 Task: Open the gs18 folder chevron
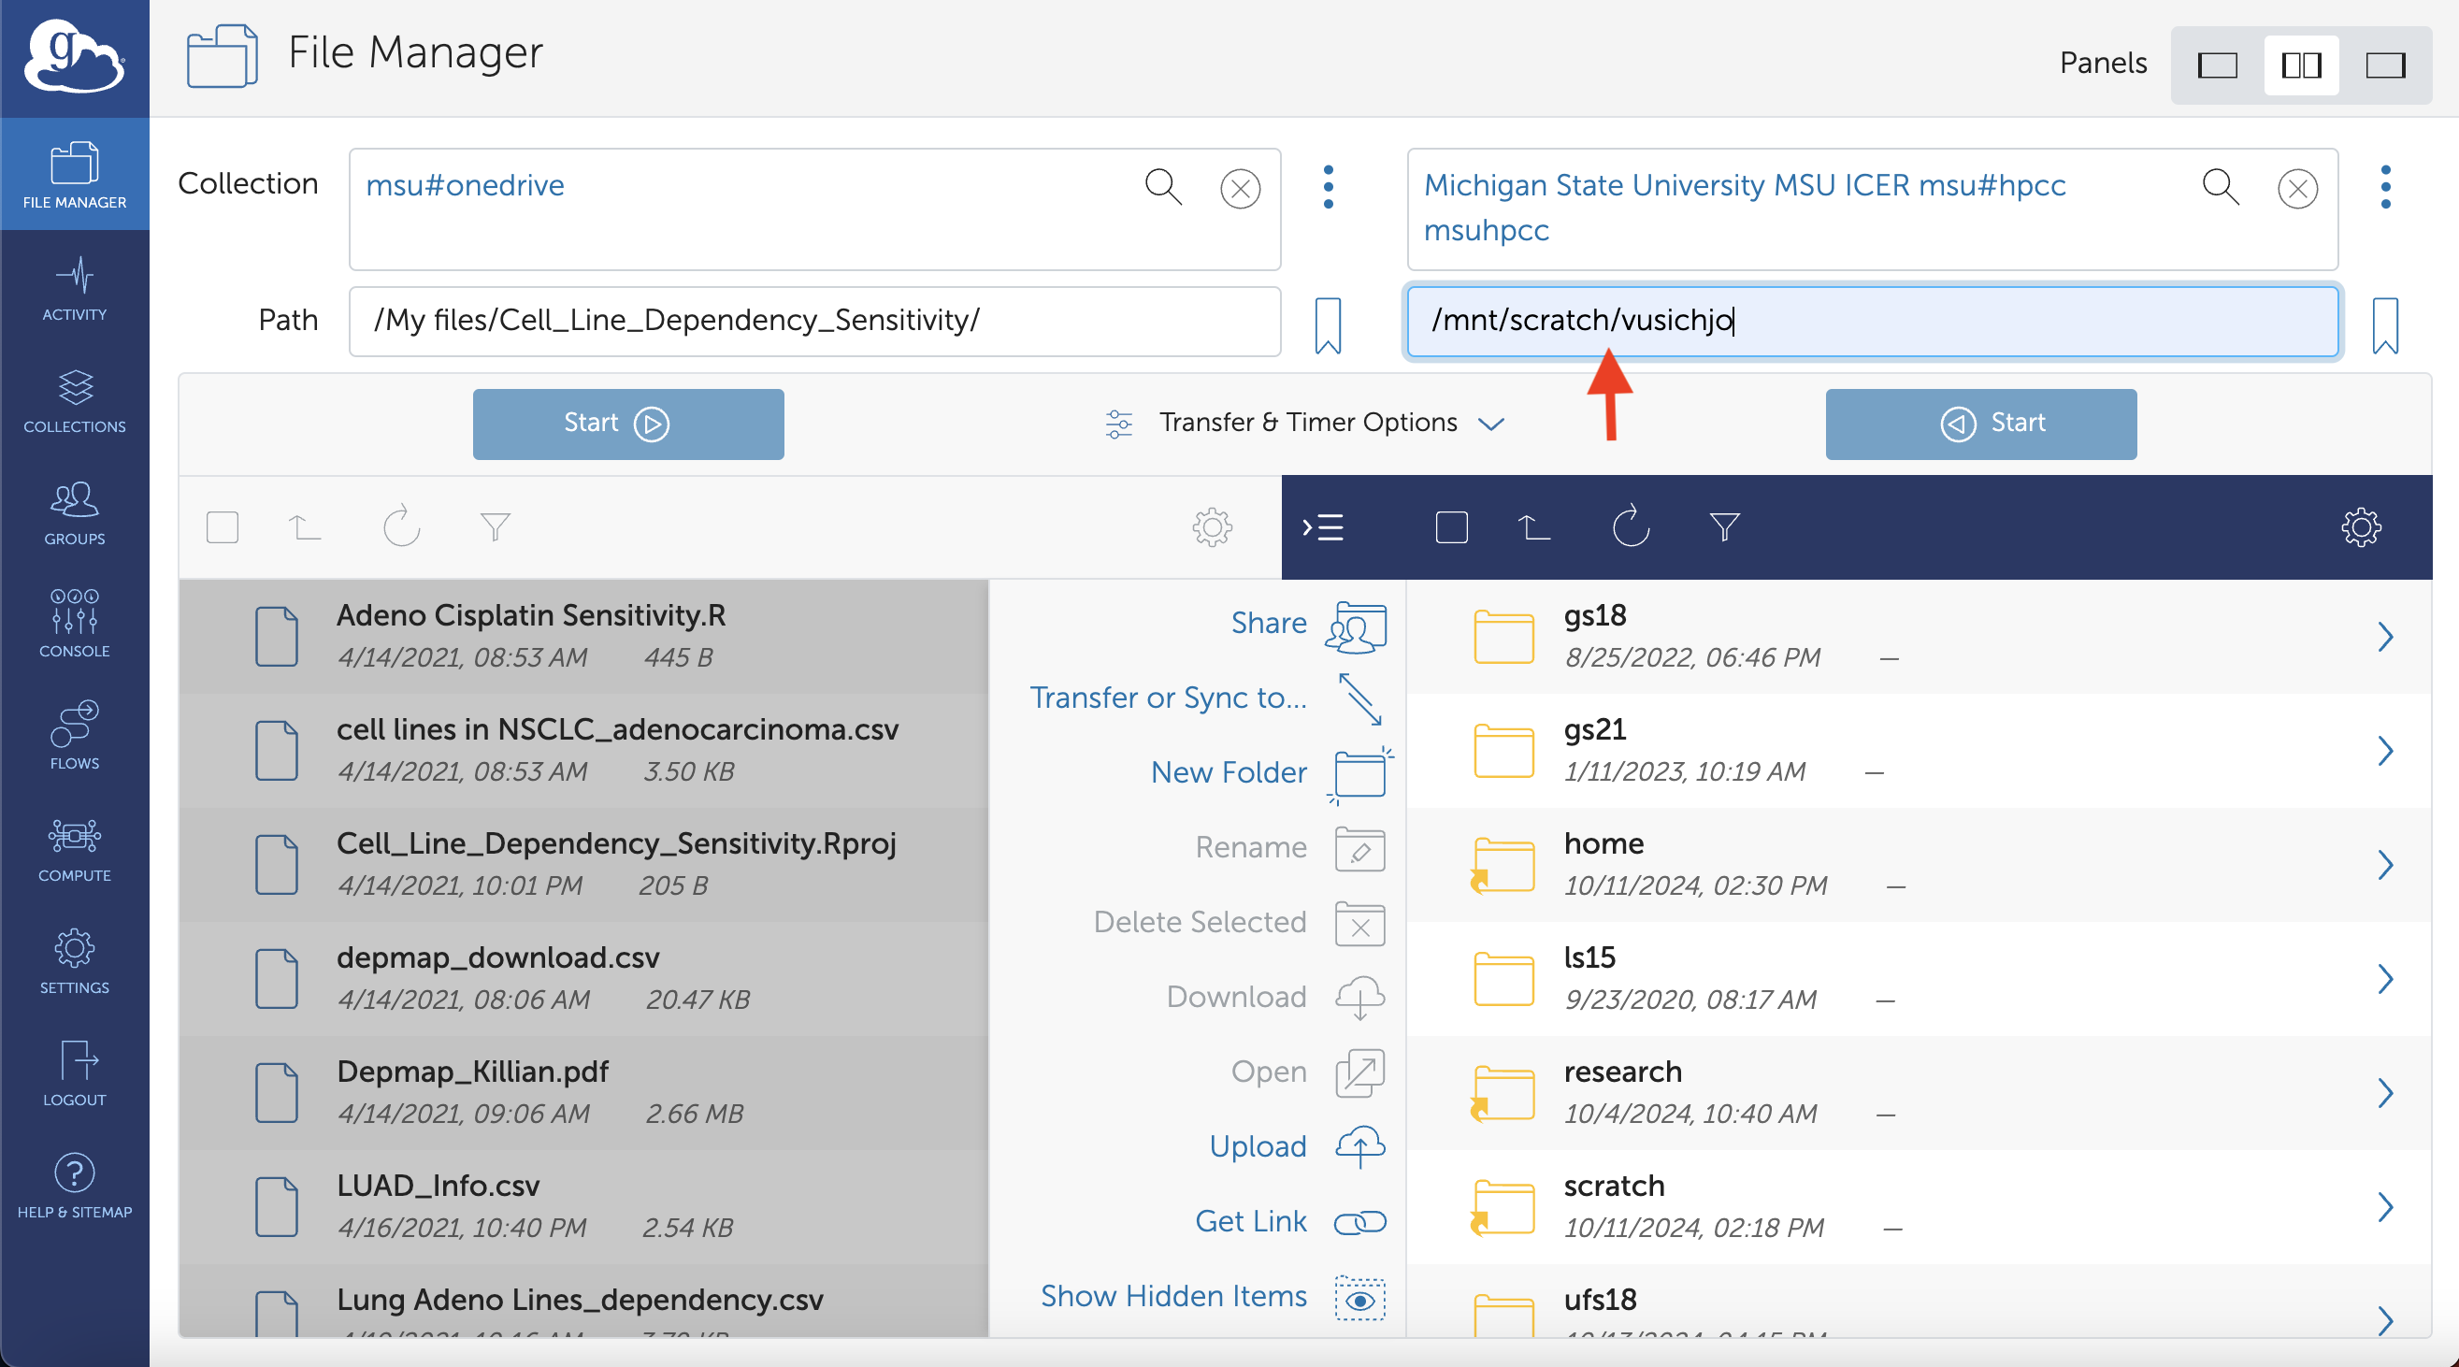(x=2384, y=637)
